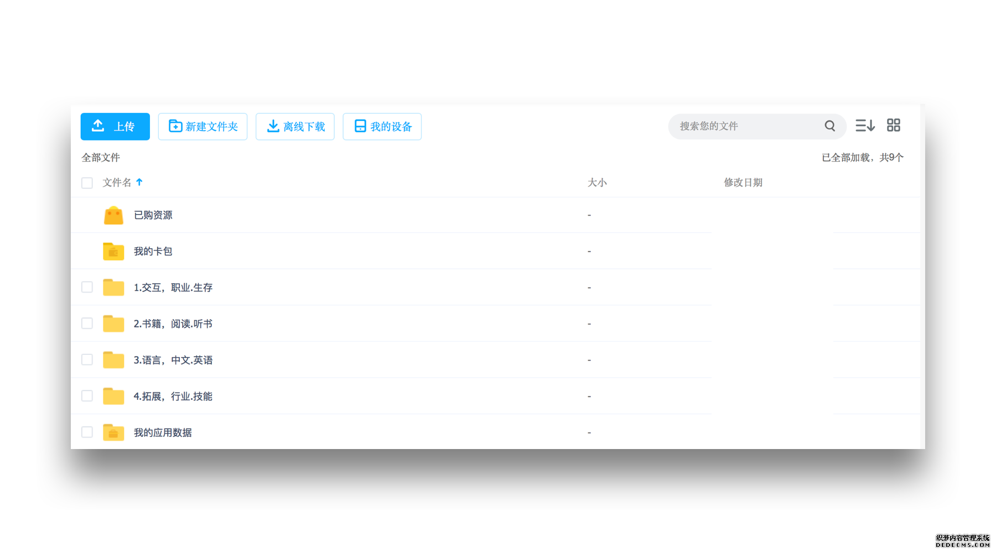Open folder 3.语言，中文.英语
The width and height of the screenshot is (996, 553).
pos(173,360)
